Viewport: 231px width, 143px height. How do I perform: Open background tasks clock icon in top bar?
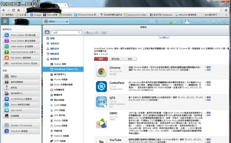(x=161, y=22)
